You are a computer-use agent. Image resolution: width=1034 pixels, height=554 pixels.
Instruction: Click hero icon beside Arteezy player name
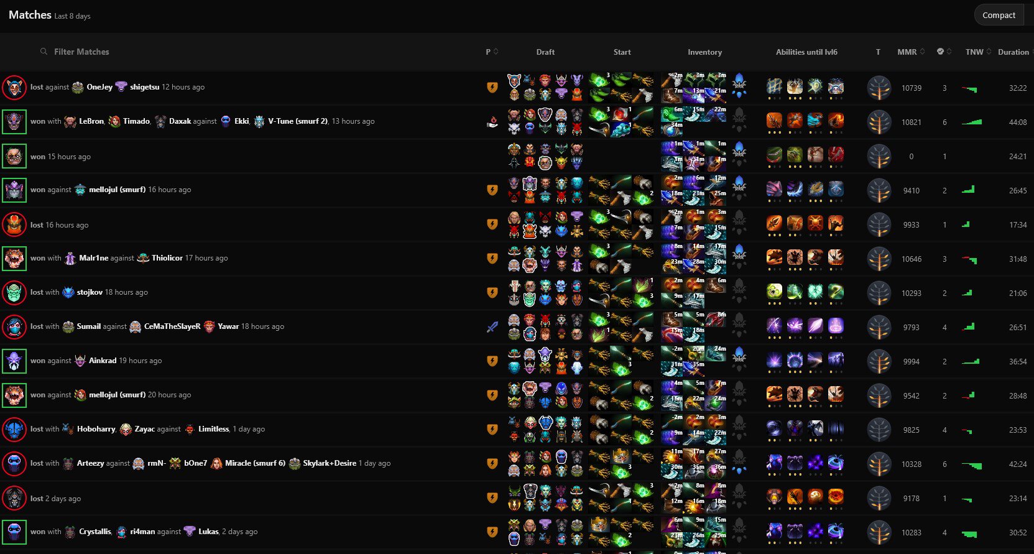pos(68,463)
